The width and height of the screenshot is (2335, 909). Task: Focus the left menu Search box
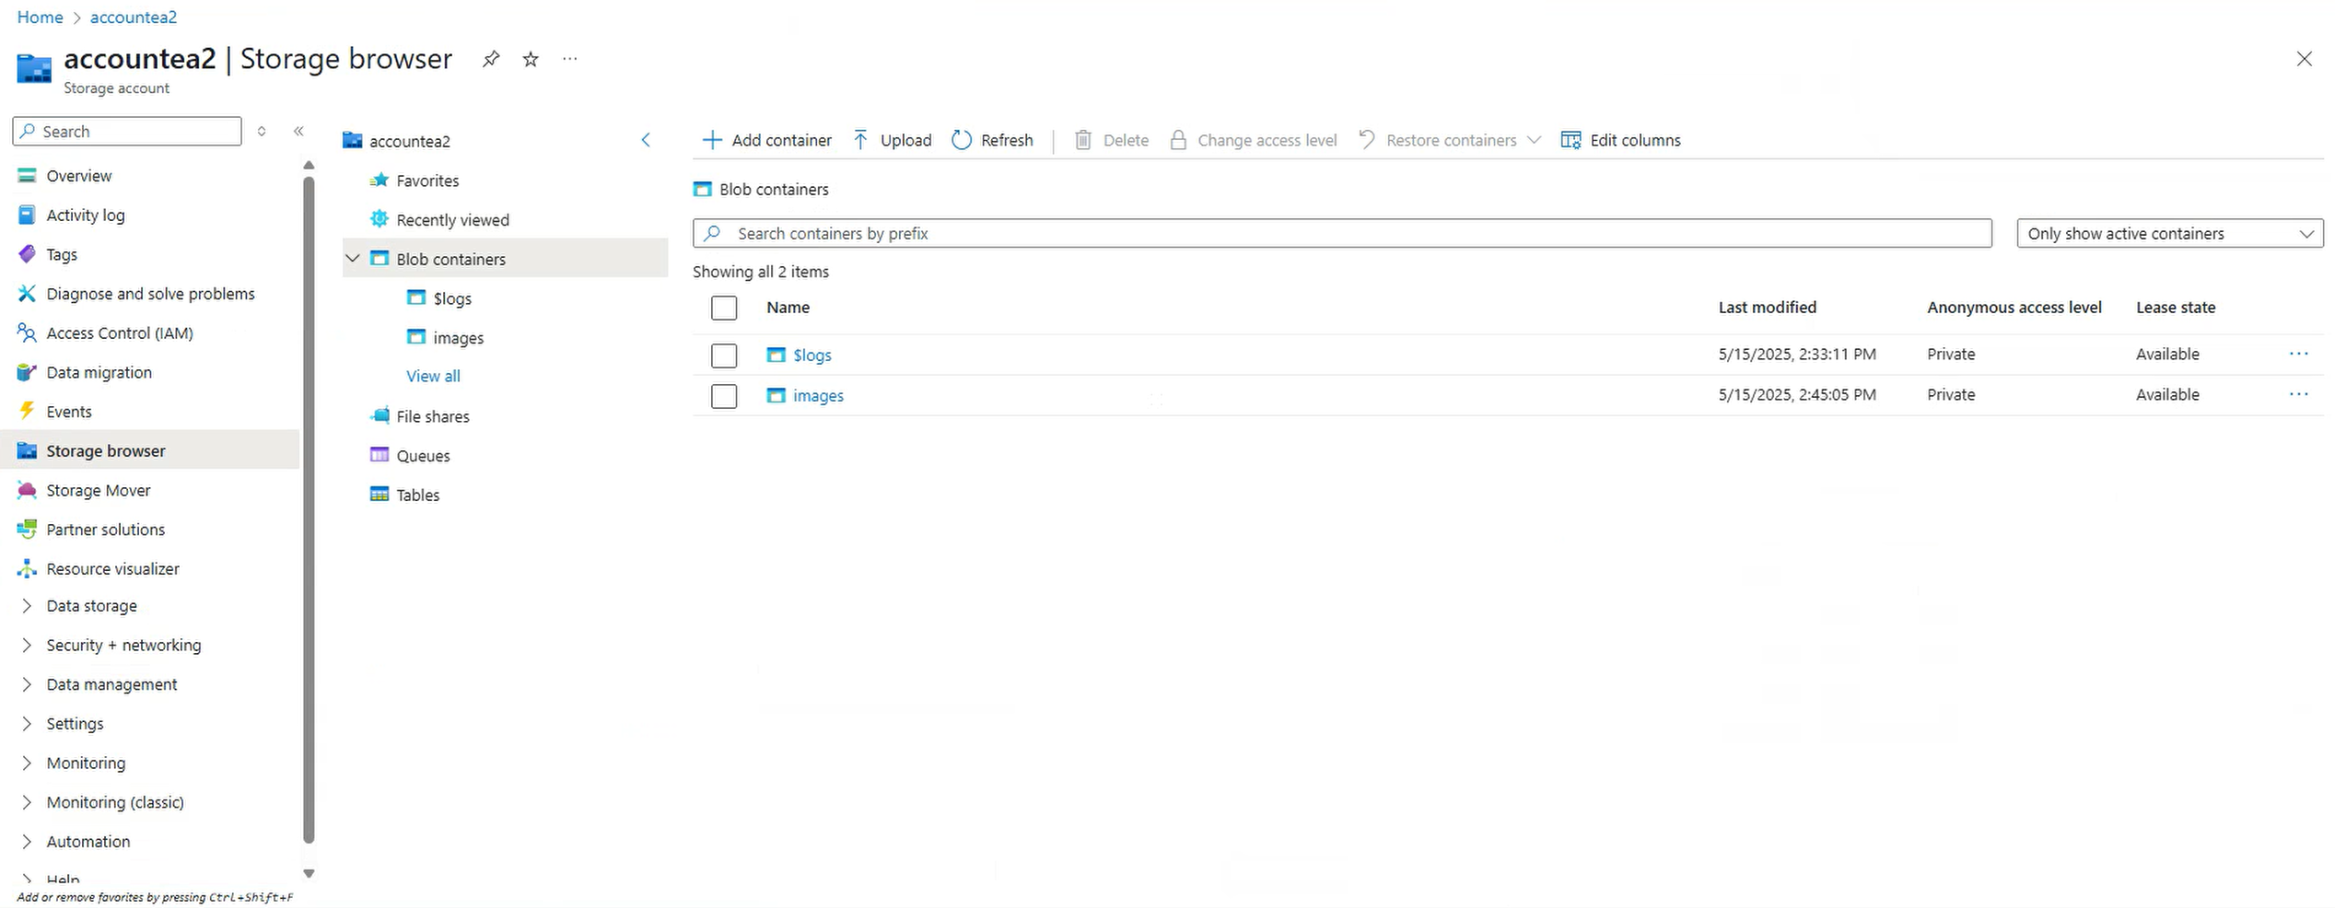coord(127,132)
